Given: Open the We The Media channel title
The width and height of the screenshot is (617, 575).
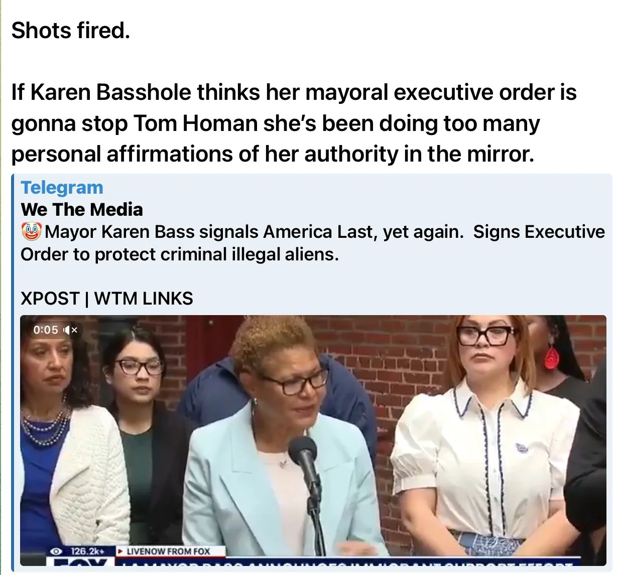Looking at the screenshot, I should click(82, 209).
